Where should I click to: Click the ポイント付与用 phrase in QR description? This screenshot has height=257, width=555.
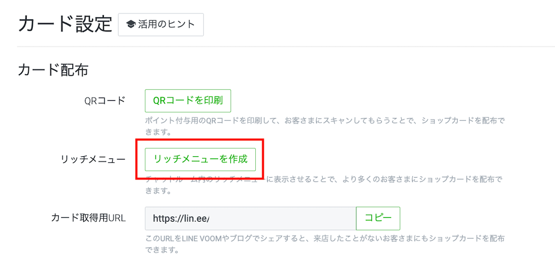tap(169, 120)
